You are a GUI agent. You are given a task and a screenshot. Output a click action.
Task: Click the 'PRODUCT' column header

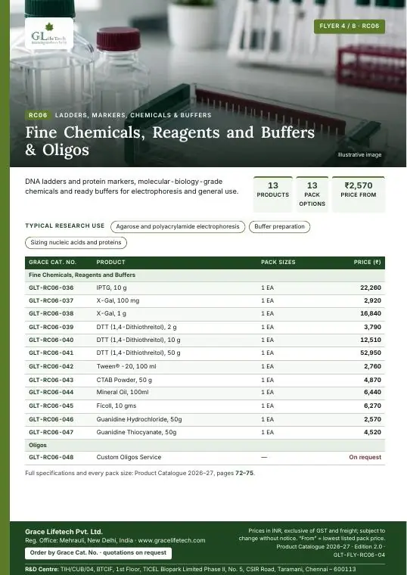(x=110, y=263)
